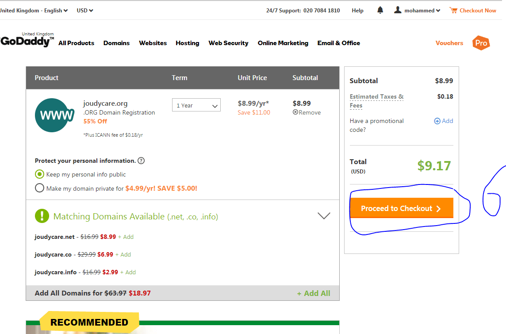Click the Proceed to Checkout button
Screen dimensions: 506x334
(401, 208)
